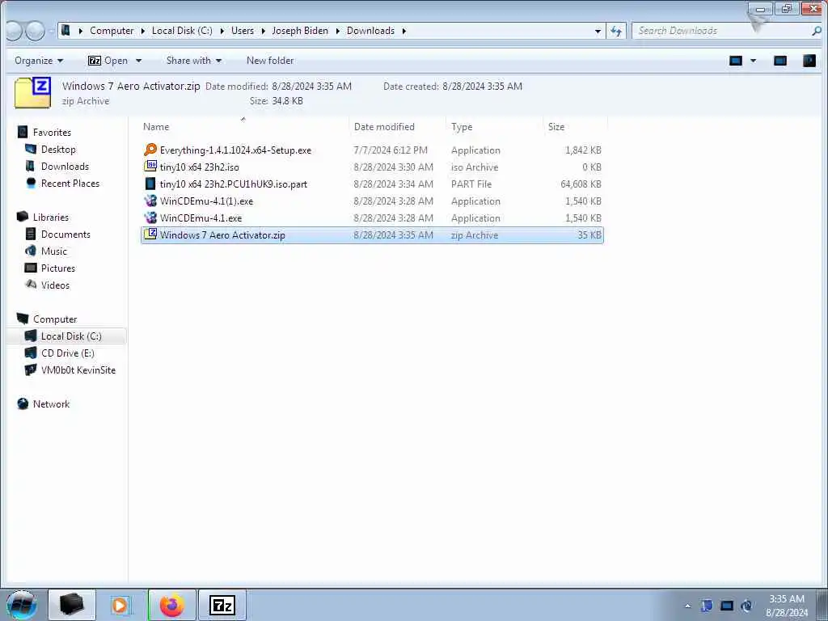Image resolution: width=828 pixels, height=621 pixels.
Task: Open Videos library
Action: [x=55, y=285]
